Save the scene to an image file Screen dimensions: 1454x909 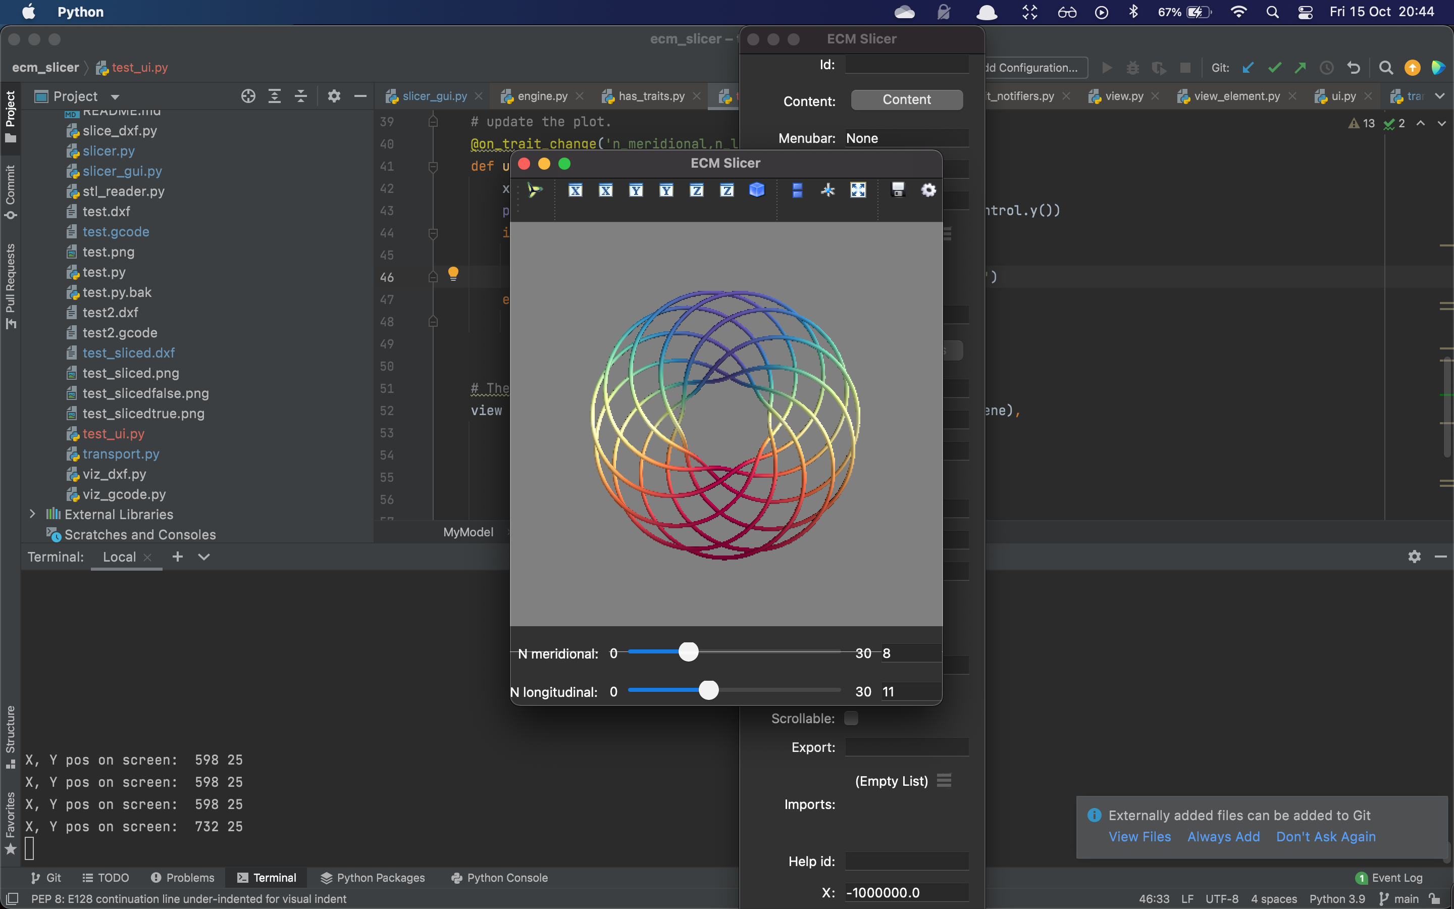[x=897, y=190]
